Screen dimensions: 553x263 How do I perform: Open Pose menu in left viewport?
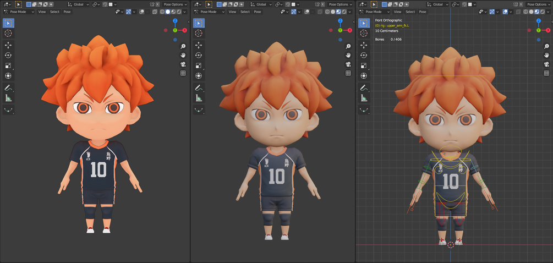tap(67, 12)
